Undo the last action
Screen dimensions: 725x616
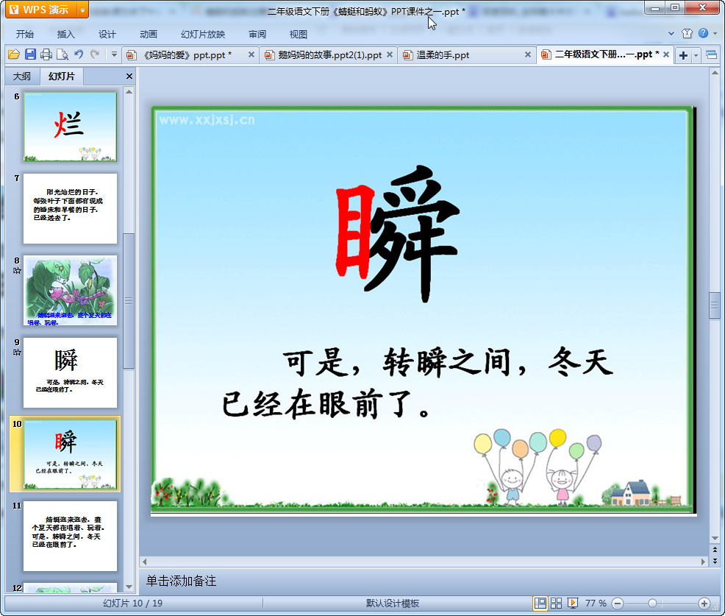[x=79, y=54]
